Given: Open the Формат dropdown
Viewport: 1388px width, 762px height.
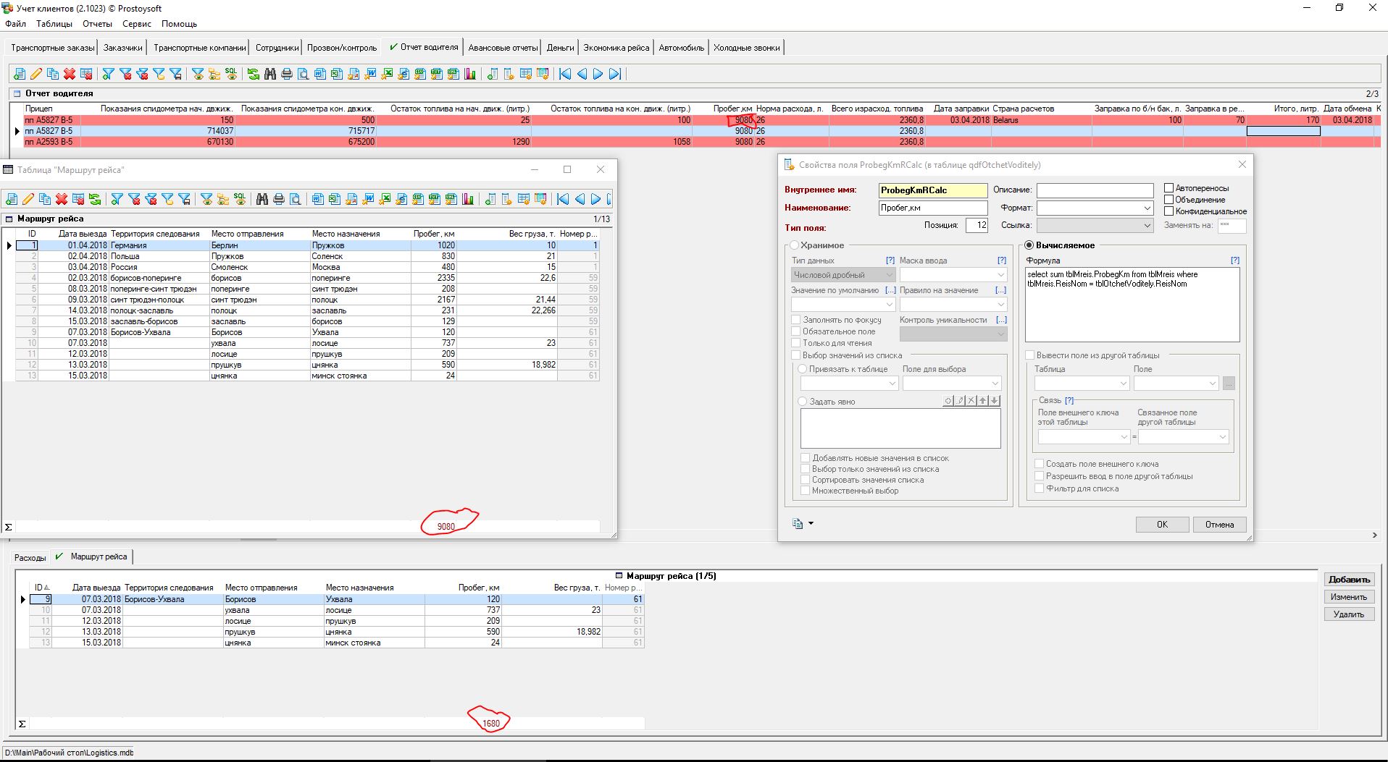Looking at the screenshot, I should click(1147, 208).
